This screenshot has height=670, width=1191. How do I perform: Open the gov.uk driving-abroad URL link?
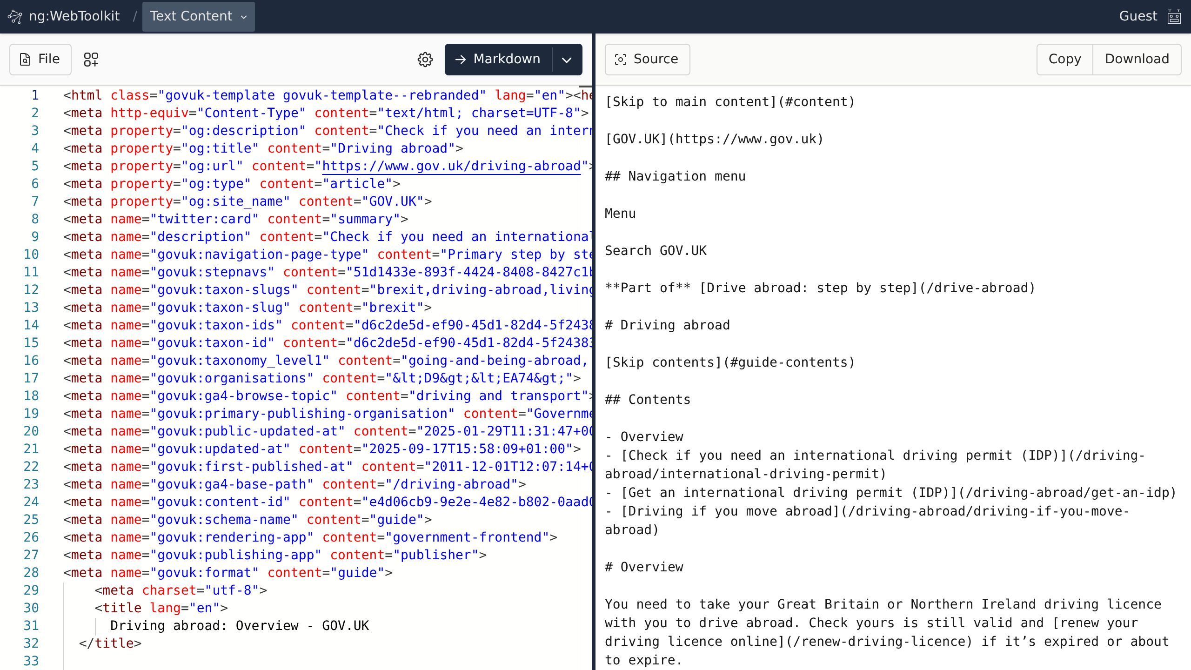[451, 166]
